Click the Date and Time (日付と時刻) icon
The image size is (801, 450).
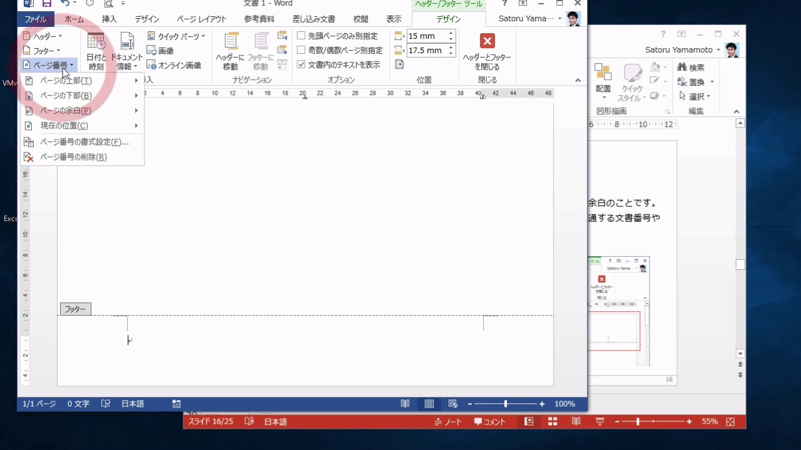coord(96,42)
